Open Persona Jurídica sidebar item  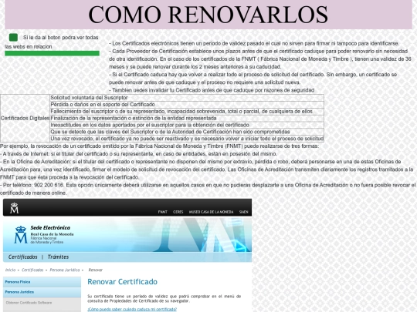(42, 292)
